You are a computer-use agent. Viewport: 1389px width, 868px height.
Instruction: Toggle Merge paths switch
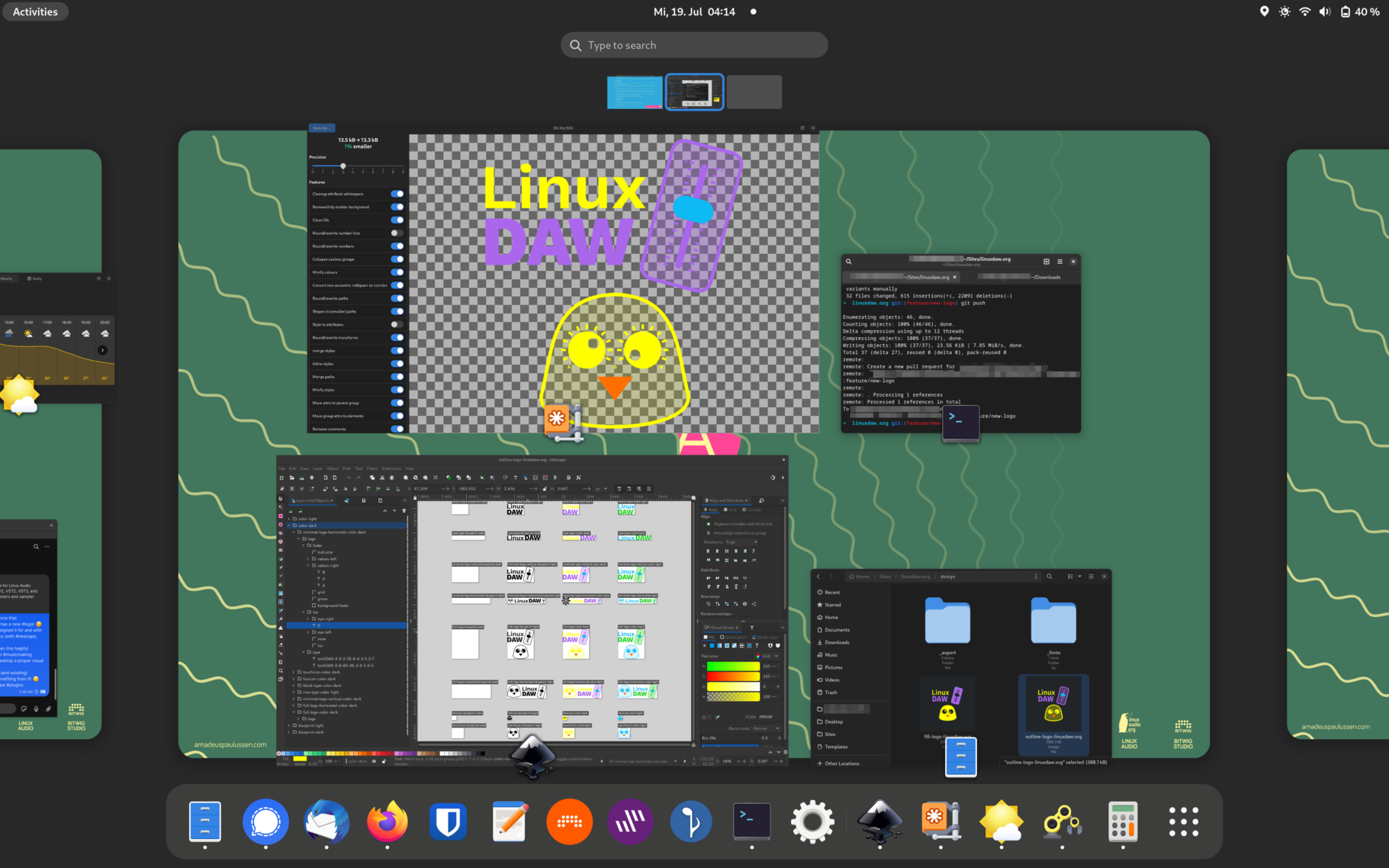[397, 377]
